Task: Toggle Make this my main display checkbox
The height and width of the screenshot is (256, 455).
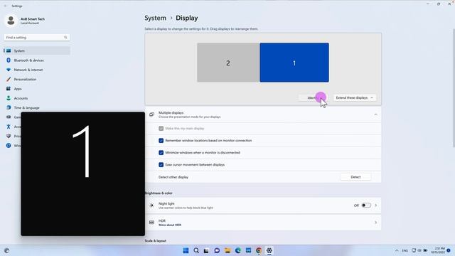Action: 161,128
